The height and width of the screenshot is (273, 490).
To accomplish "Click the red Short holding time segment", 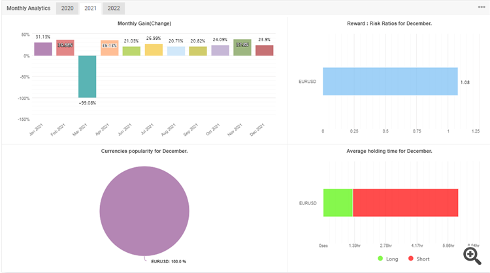I will pyautogui.click(x=406, y=202).
